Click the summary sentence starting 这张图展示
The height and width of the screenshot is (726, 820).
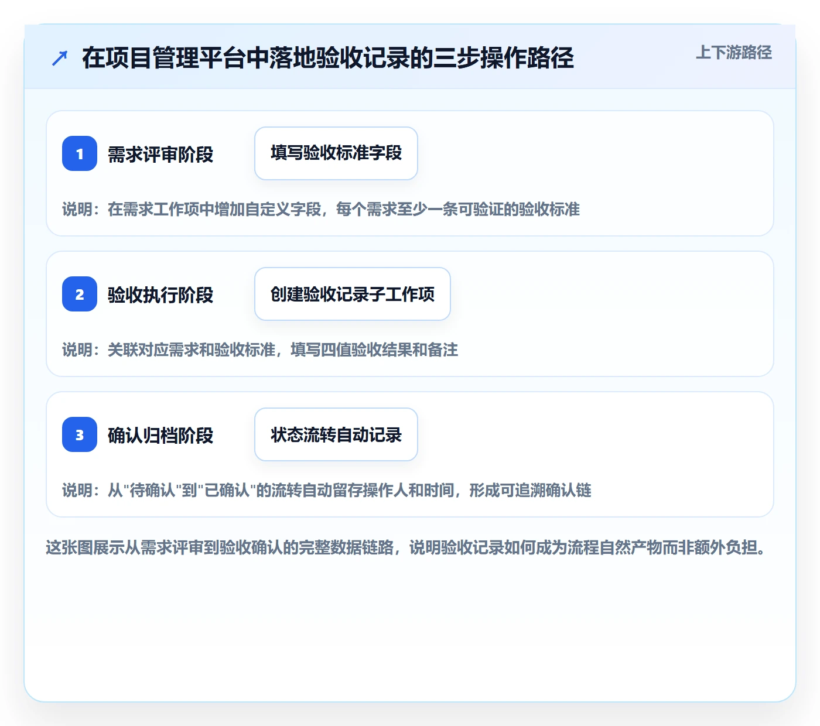(406, 547)
